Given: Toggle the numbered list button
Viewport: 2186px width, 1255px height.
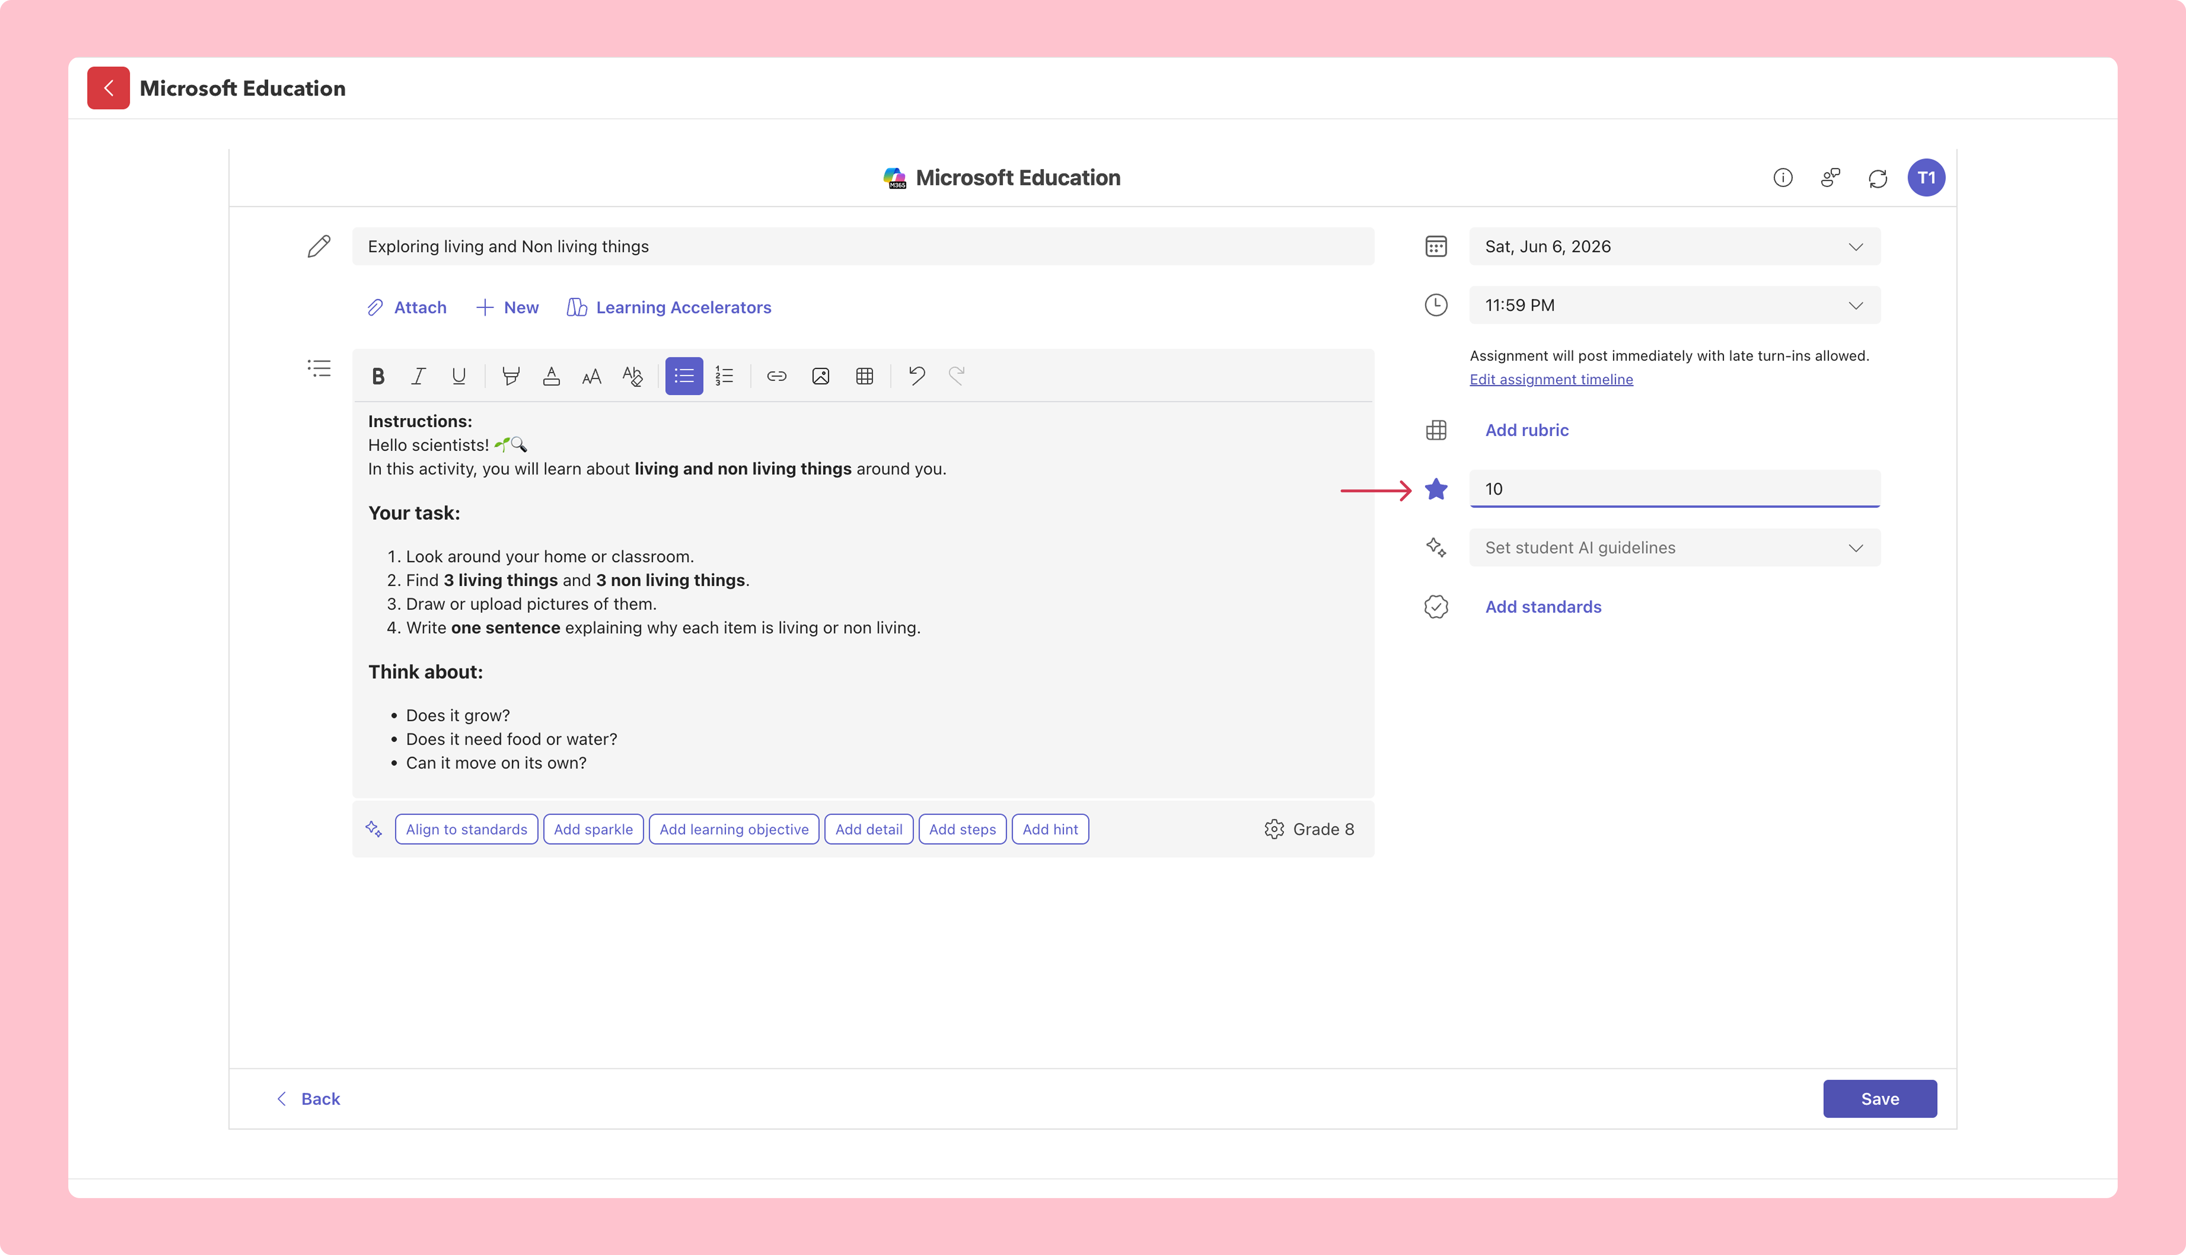Looking at the screenshot, I should coord(724,376).
